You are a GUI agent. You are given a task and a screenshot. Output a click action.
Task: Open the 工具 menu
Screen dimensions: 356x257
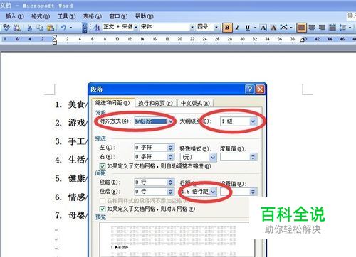(x=66, y=16)
